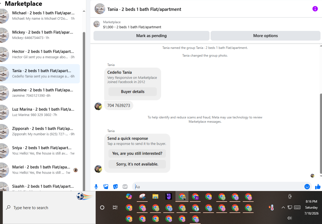322x224 pixels.
Task: Click the conversation list scrollbar
Action: point(84,111)
